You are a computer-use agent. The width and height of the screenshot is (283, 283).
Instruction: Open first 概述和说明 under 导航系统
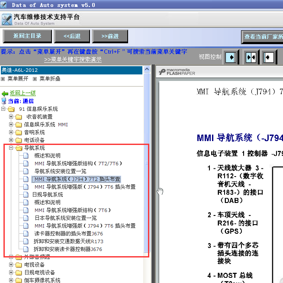click(47, 156)
